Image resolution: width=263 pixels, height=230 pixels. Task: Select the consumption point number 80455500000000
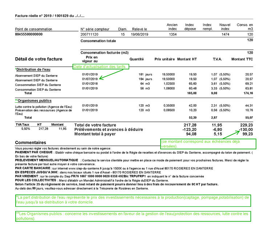pyautogui.click(x=29, y=34)
